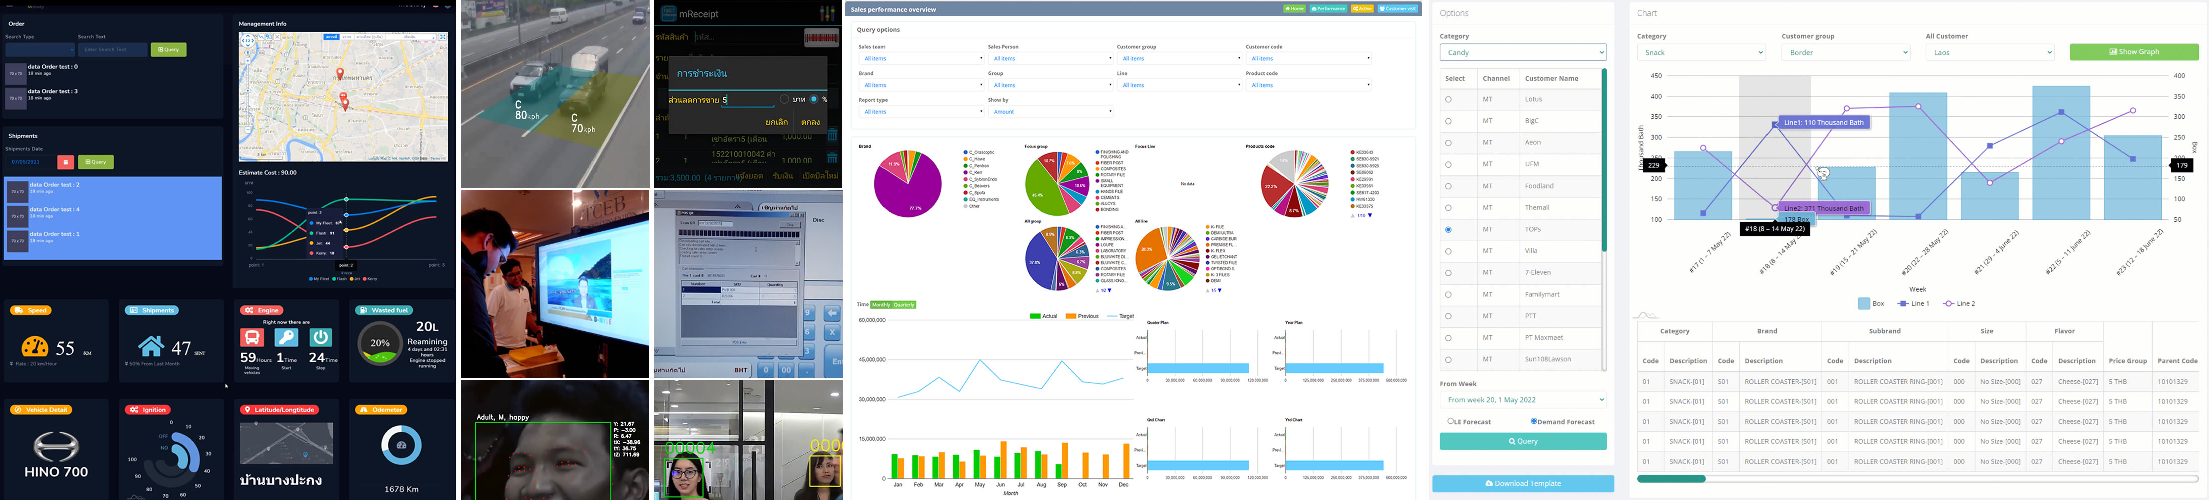Click the red bus icon in Engine card
This screenshot has height=500, width=2209.
(252, 337)
